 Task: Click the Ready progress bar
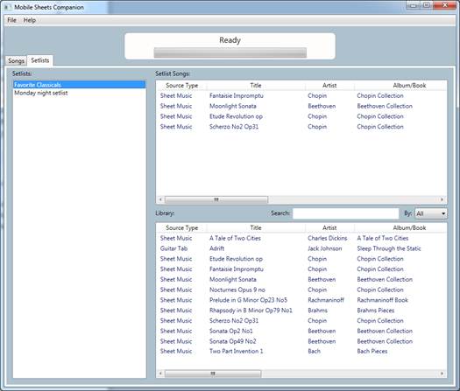click(x=230, y=52)
